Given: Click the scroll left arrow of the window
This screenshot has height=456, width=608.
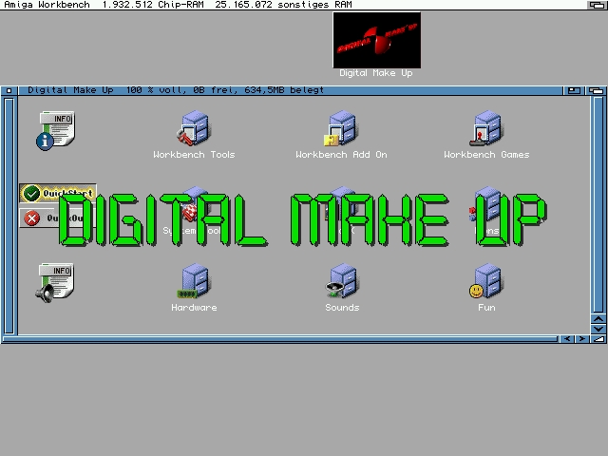Looking at the screenshot, I should [567, 339].
